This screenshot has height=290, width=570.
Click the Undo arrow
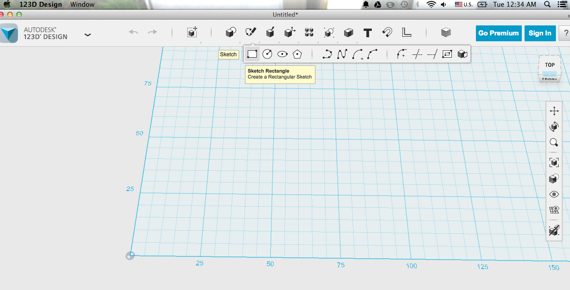pos(133,32)
